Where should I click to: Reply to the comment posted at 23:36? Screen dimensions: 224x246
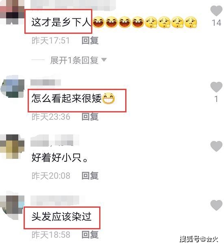pos(90,117)
